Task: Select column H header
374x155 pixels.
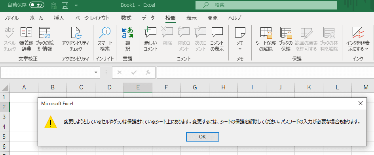Action: [x=223, y=87]
